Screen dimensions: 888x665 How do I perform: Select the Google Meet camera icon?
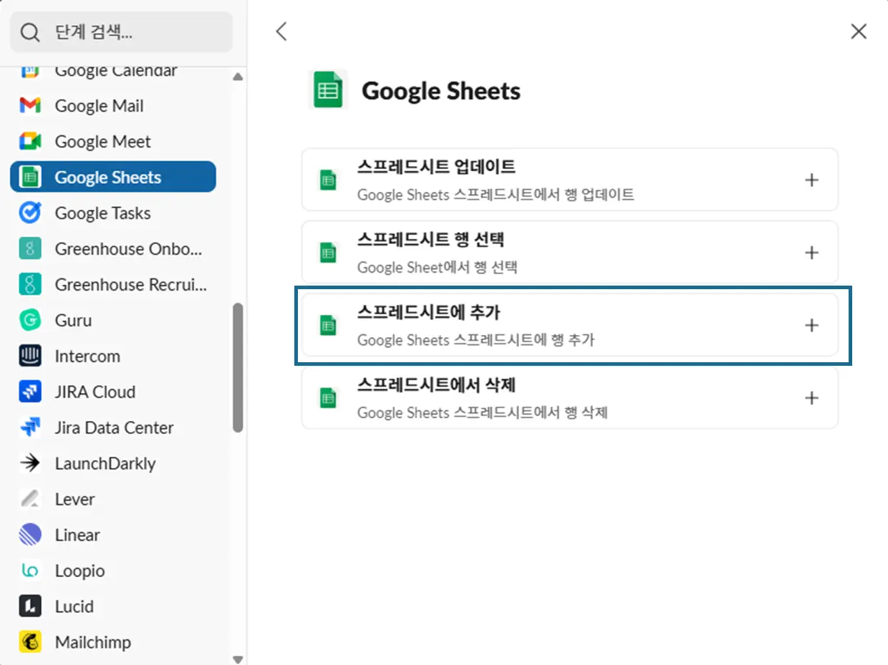click(x=30, y=142)
